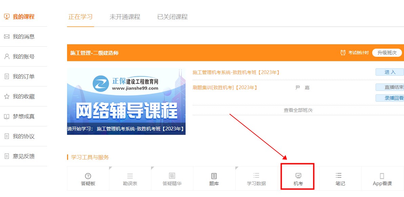The height and width of the screenshot is (197, 404).
Task: Open the 学习数据 tool icon
Action: pyautogui.click(x=256, y=176)
